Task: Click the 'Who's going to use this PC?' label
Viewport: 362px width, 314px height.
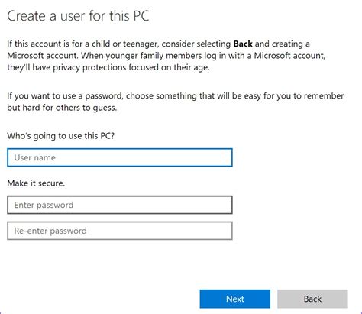Action: (x=61, y=136)
